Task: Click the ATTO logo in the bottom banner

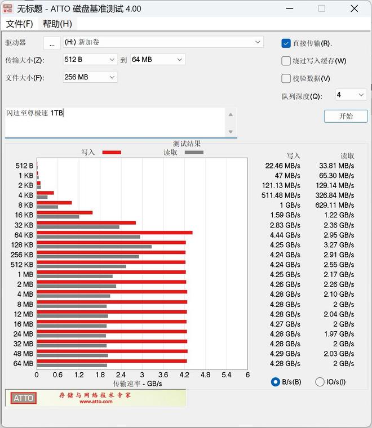Action: (x=24, y=398)
